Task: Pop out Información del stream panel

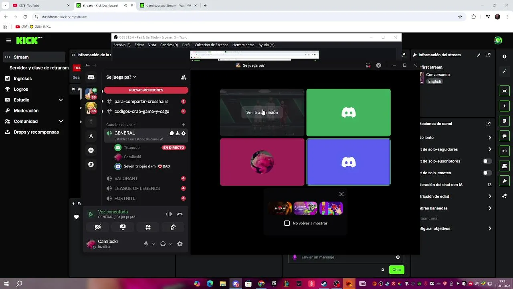Action: pos(489,55)
